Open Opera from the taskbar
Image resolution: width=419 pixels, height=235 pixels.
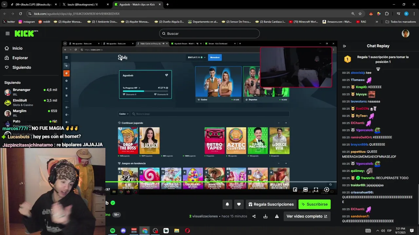[x=187, y=231]
